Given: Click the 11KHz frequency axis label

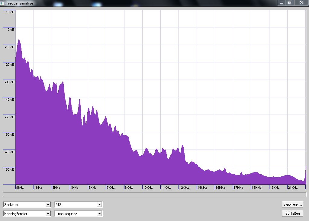Looking at the screenshot, I should pos(166,188).
